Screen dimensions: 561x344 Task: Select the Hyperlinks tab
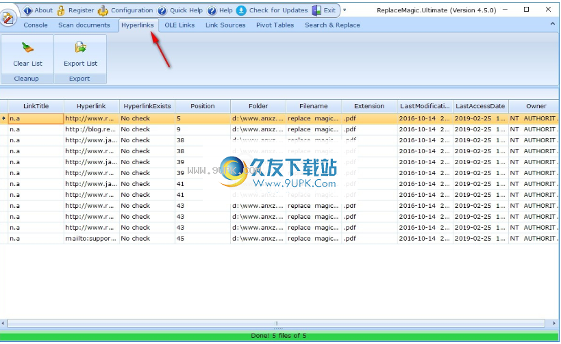(x=138, y=25)
